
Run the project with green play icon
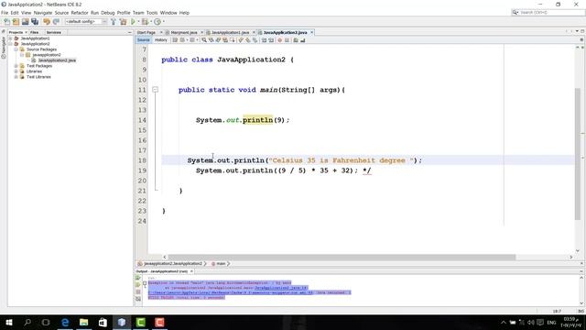click(133, 22)
